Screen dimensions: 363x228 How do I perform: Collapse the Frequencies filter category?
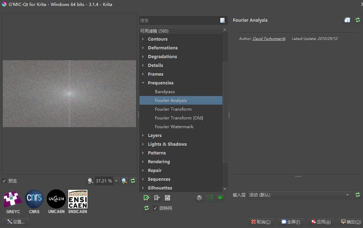click(x=143, y=83)
